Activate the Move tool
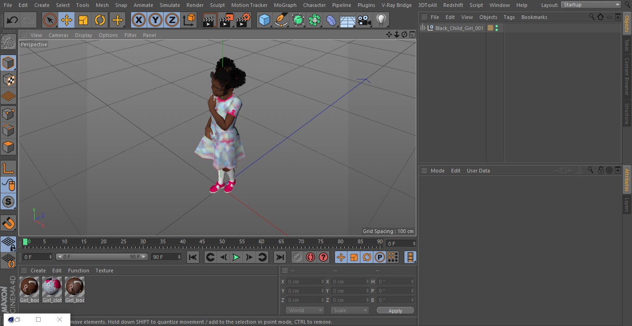632x326 pixels. [66, 20]
